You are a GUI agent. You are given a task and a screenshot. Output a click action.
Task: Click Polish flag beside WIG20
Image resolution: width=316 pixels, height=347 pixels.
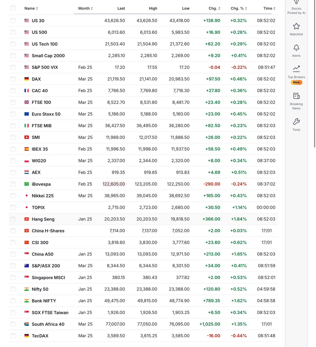27,161
